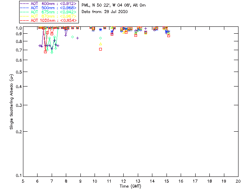Click the y-axis label 0.7
This screenshot has height=196, width=245.
pos(19,50)
